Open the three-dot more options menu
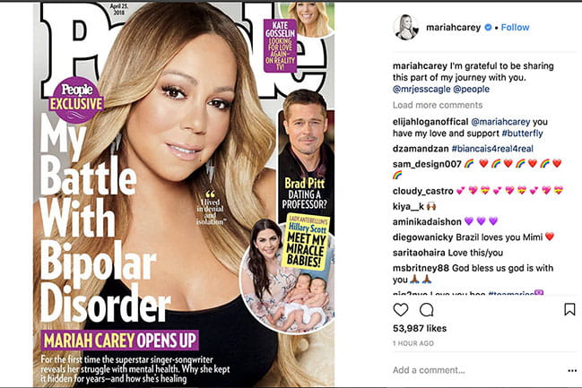The height and width of the screenshot is (388, 582). [572, 370]
